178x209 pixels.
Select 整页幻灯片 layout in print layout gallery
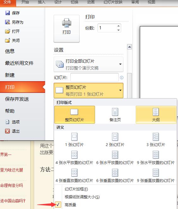pos(74,115)
